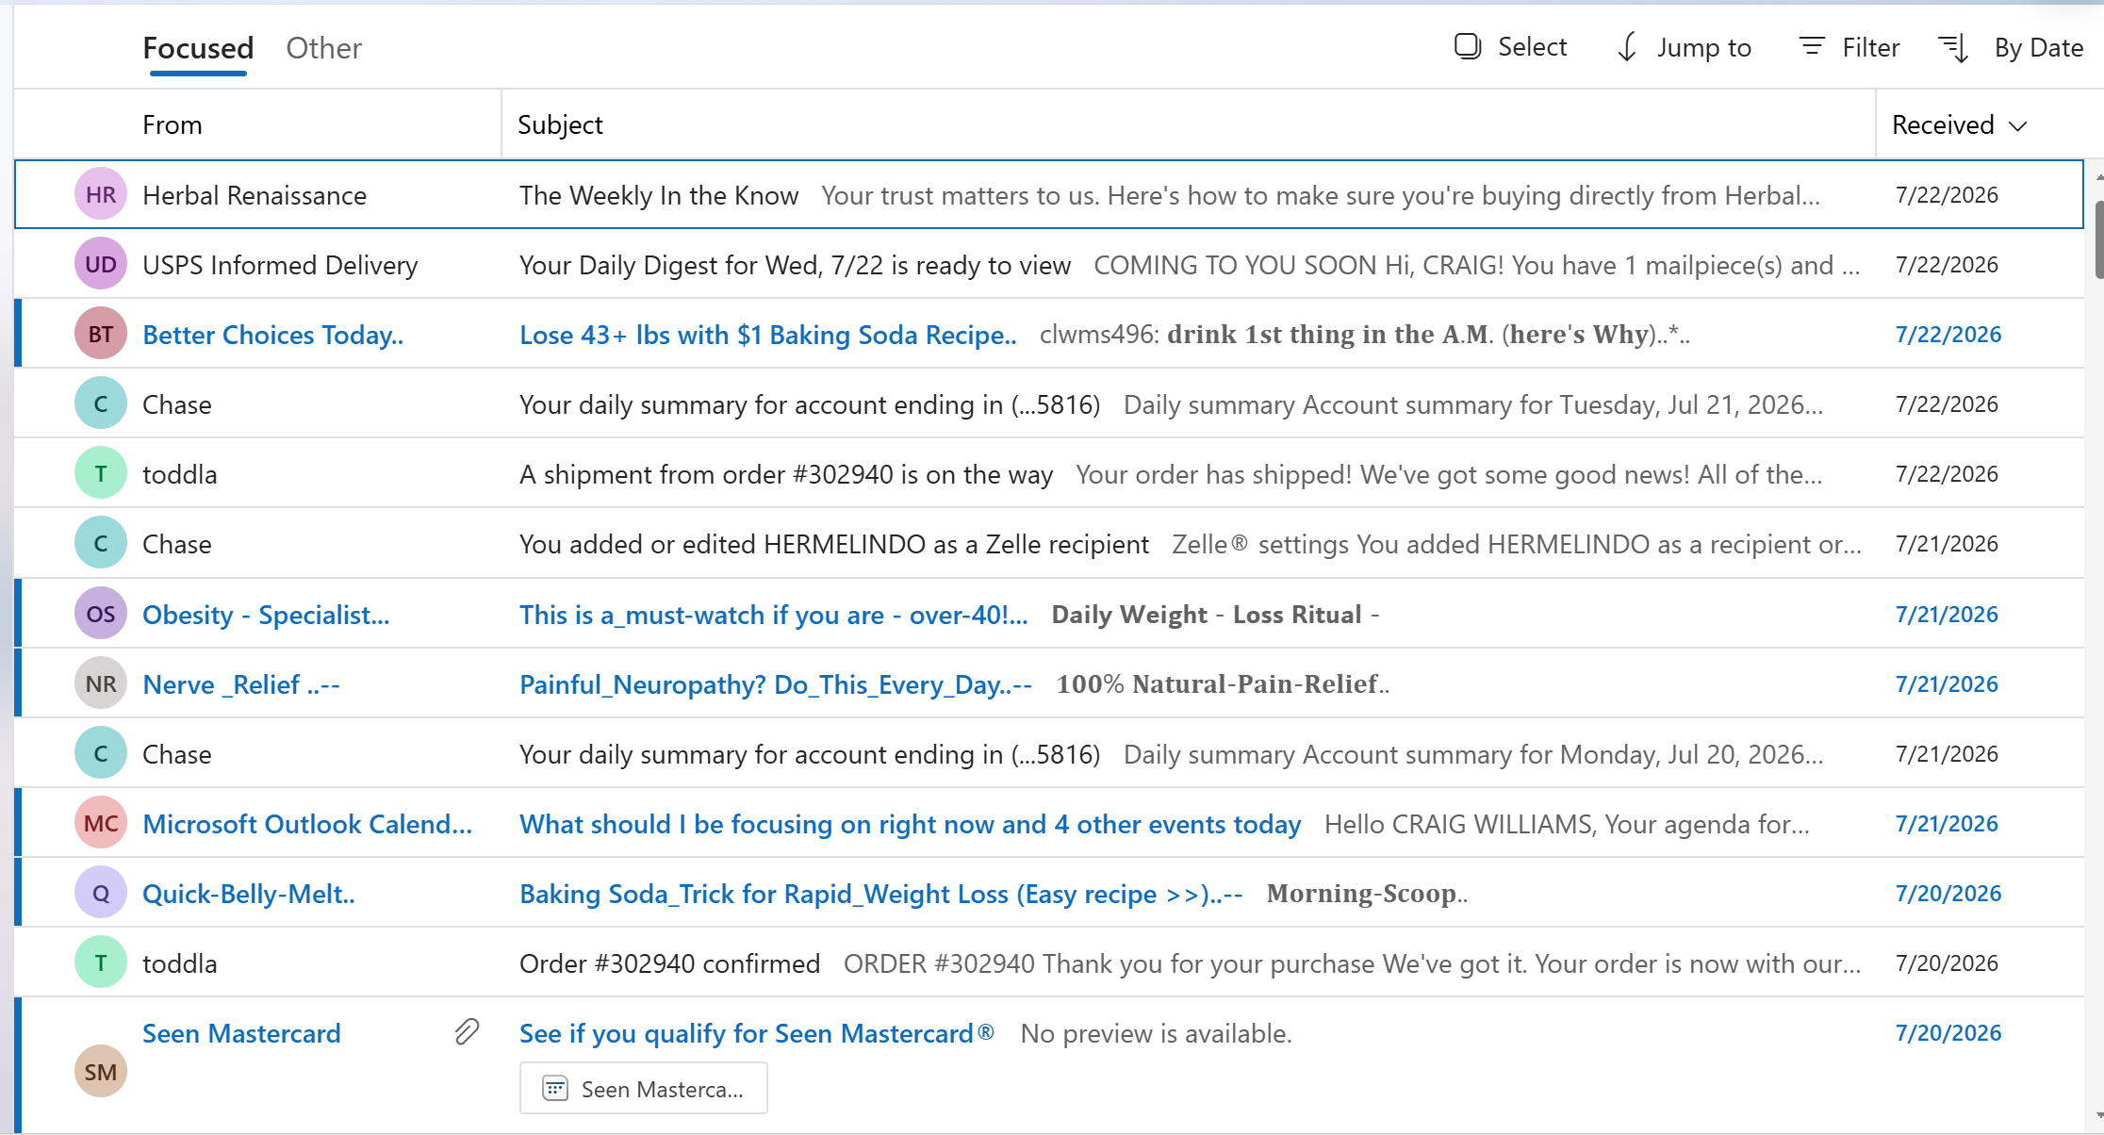Open the Chase daily summary for Jul 21 email
This screenshot has width=2104, height=1135.
[1049, 403]
